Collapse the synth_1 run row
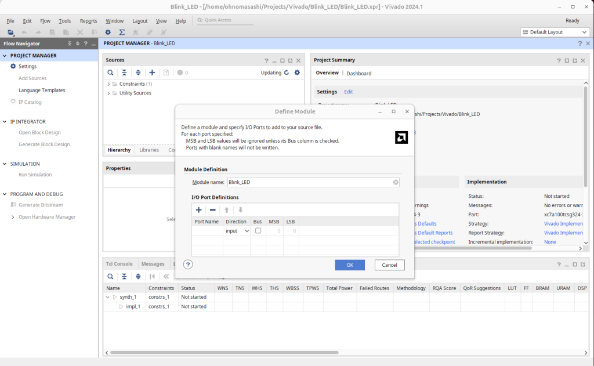This screenshot has height=366, width=594. pos(108,297)
